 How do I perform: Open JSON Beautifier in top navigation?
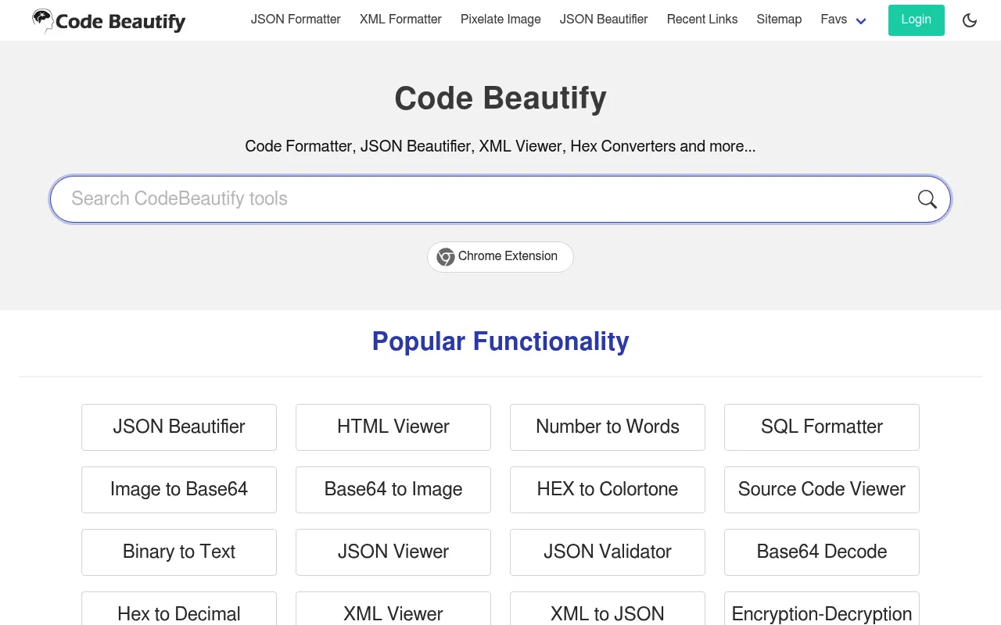604,20
